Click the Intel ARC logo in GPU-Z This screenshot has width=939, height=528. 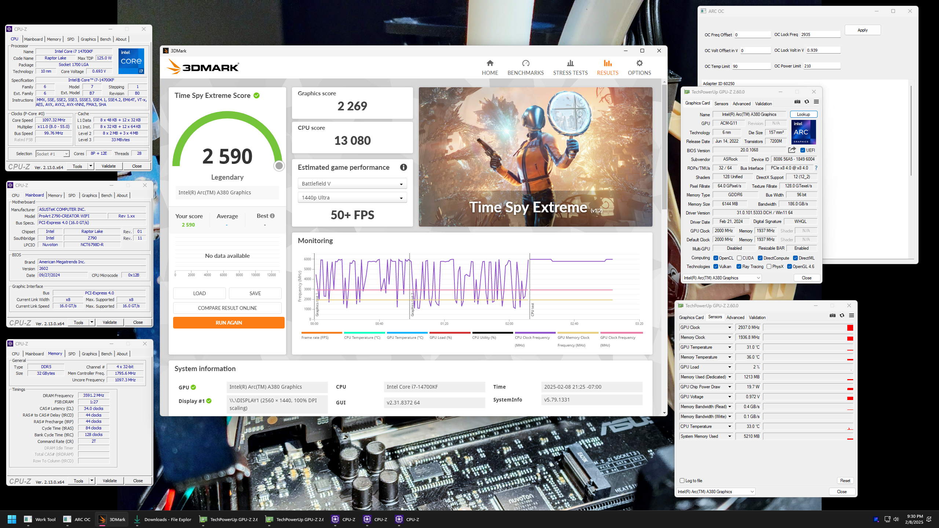pos(803,132)
